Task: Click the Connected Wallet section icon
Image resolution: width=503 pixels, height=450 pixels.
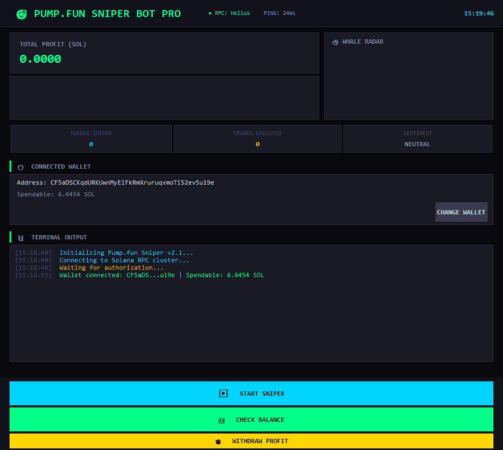Action: [x=21, y=167]
